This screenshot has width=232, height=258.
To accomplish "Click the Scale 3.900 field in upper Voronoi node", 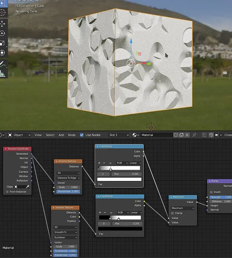I will coord(68,187).
